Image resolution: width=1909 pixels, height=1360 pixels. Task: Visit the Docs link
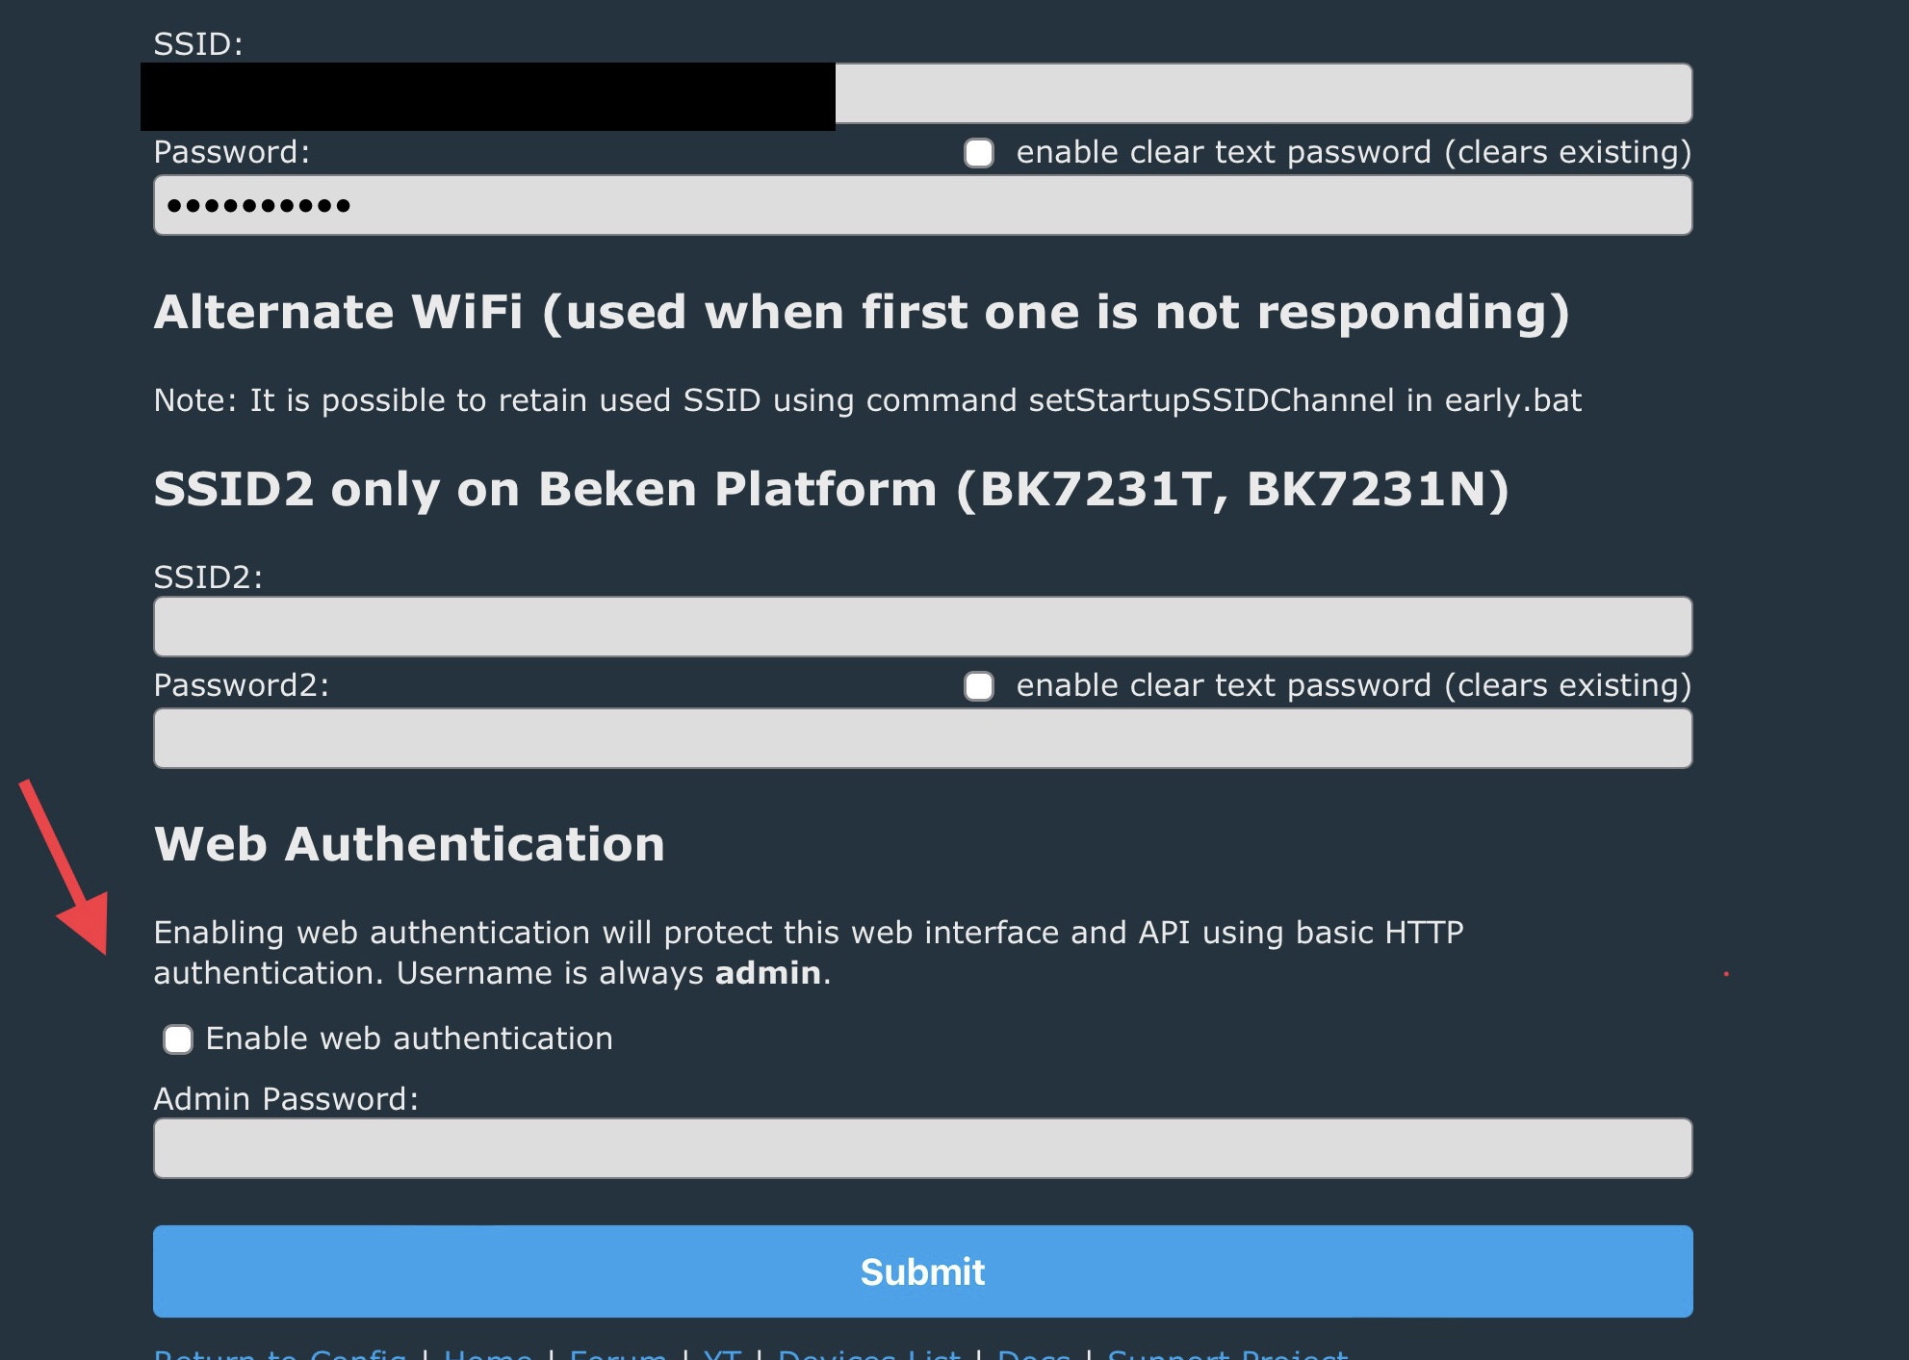tap(1034, 1353)
